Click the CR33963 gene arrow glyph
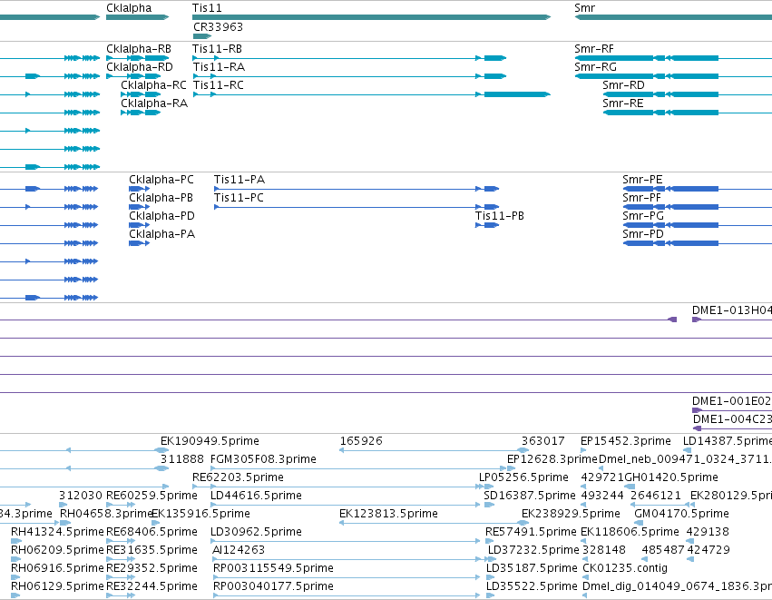 pyautogui.click(x=202, y=36)
